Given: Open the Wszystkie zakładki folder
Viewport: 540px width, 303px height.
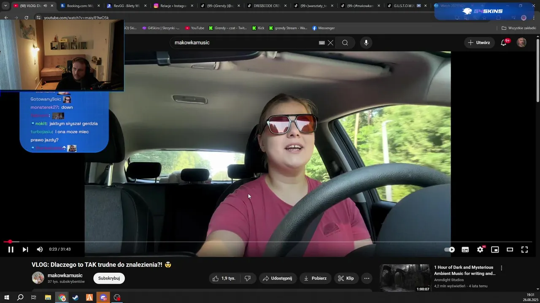Looking at the screenshot, I should 518,28.
